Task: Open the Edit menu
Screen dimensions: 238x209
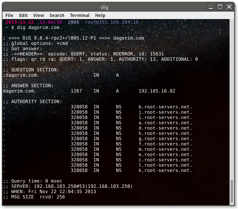Action: pos(23,15)
